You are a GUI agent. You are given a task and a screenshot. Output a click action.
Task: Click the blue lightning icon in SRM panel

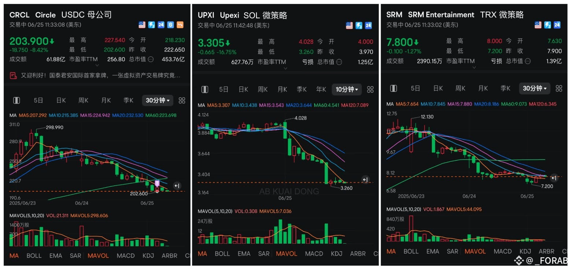tap(548, 25)
